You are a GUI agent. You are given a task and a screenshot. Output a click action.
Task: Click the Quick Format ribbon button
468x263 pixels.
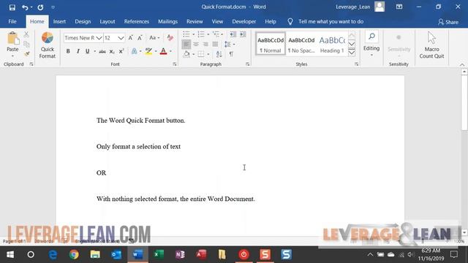point(47,45)
